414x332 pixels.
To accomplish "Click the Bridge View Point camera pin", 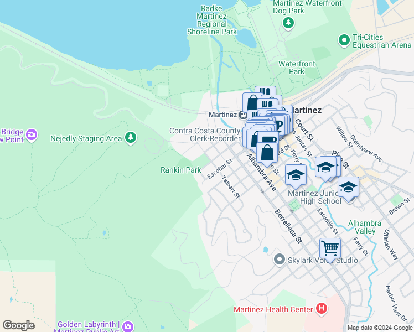I will pos(32,135).
